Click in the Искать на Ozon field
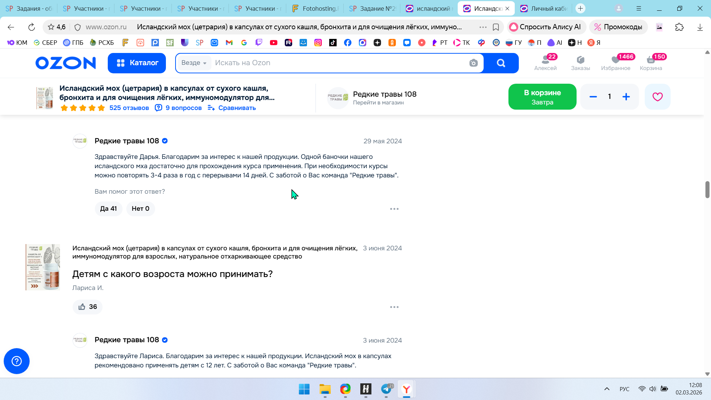Screen dimensions: 711x400 click(x=333, y=63)
